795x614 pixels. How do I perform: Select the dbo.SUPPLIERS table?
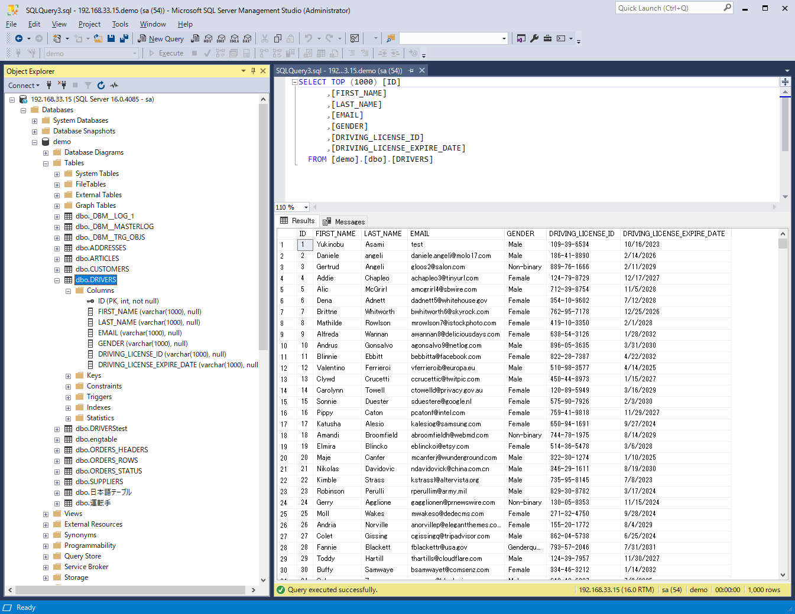(99, 482)
